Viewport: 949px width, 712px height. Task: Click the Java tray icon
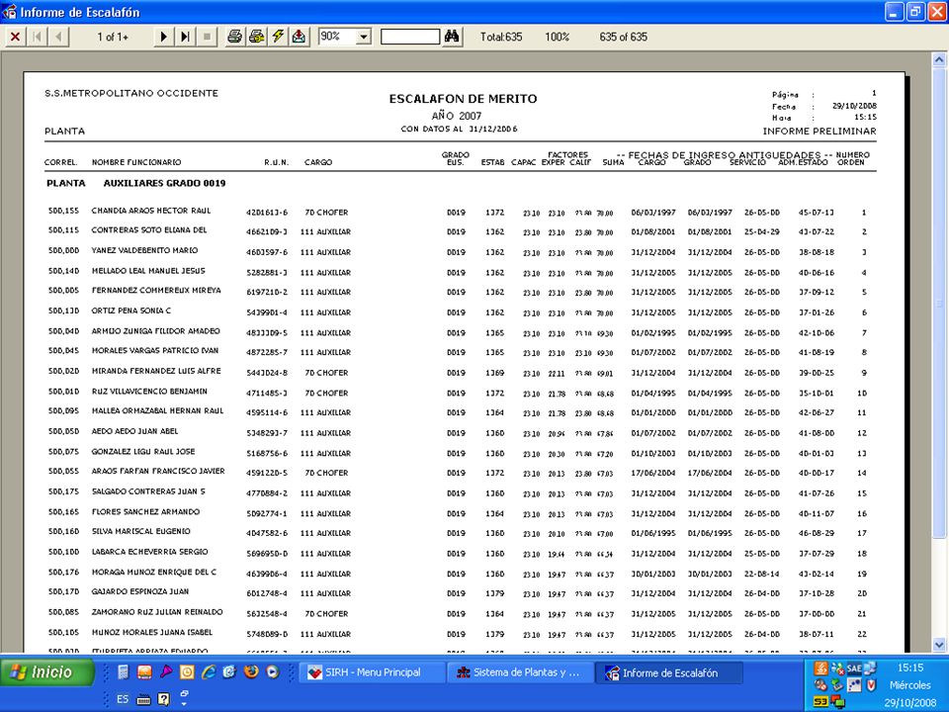pyautogui.click(x=820, y=668)
